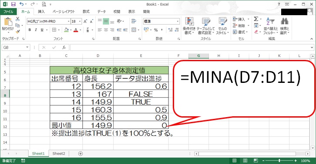Click the text orientation icon
The width and height of the screenshot is (316, 164).
[119, 21]
